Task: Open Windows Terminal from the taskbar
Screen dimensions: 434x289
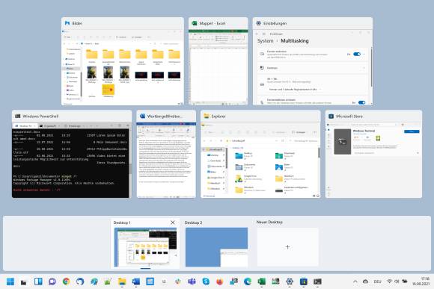Action: click(317, 282)
